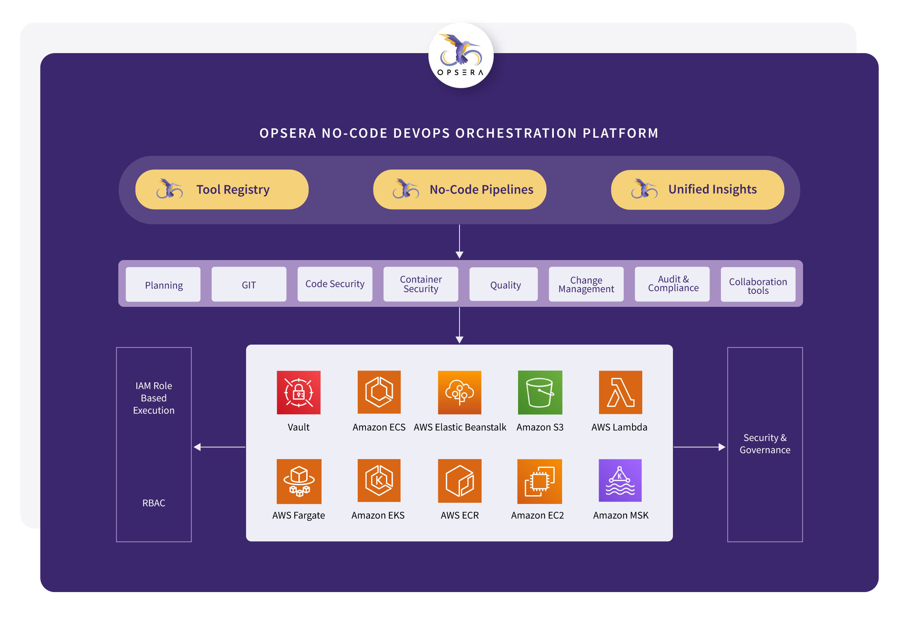Click the Amazon EKS icon
The width and height of the screenshot is (919, 631).
[x=379, y=481]
